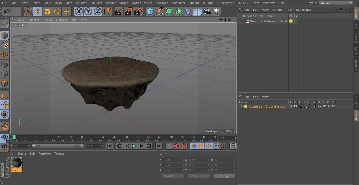Toggle render visibility for Round_Soil_Ground_Island layer
The height and width of the screenshot is (185, 359).
[300, 107]
